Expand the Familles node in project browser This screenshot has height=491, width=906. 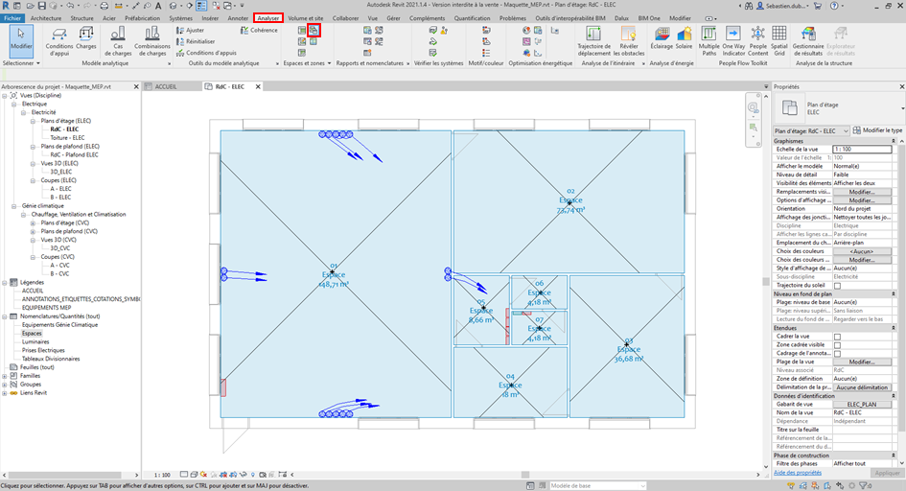[x=6, y=375]
